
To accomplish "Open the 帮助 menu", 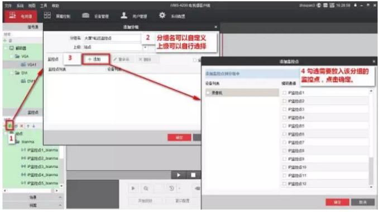I will pos(55,6).
